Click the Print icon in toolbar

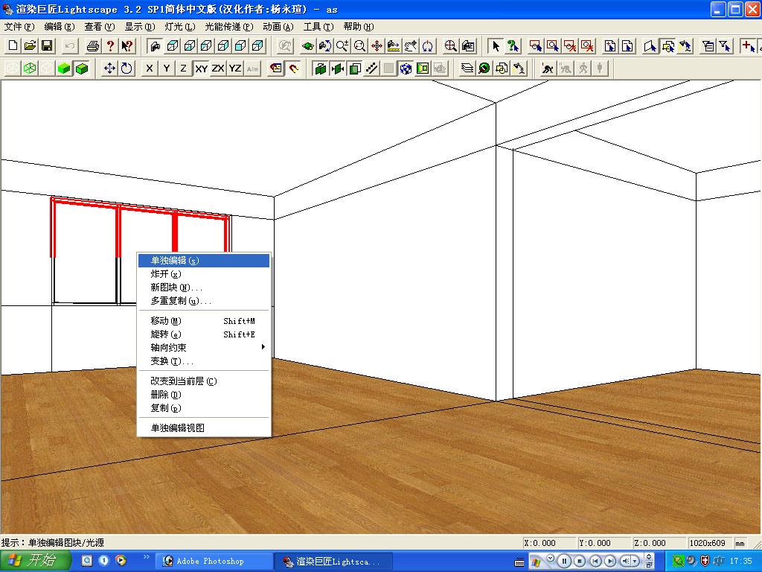[x=92, y=45]
